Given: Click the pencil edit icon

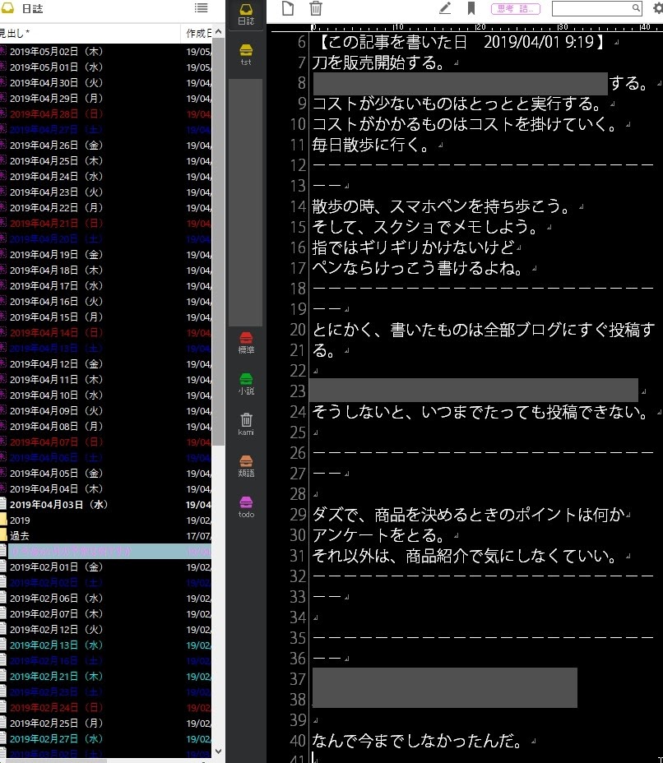Looking at the screenshot, I should [x=445, y=9].
